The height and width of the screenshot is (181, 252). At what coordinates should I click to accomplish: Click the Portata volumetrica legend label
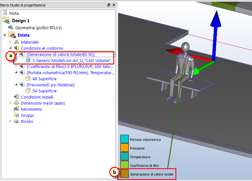point(145,140)
